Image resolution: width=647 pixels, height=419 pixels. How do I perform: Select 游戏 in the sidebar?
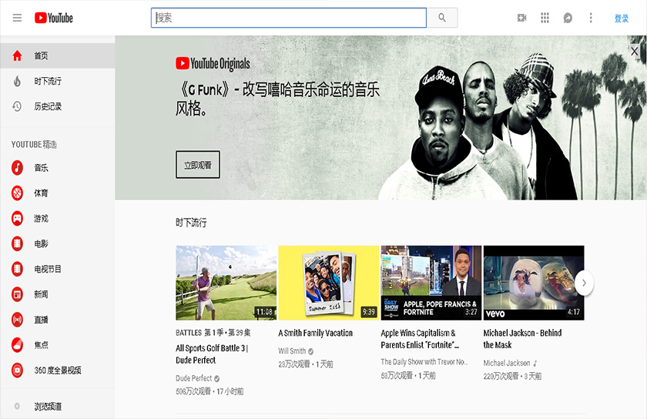[41, 219]
